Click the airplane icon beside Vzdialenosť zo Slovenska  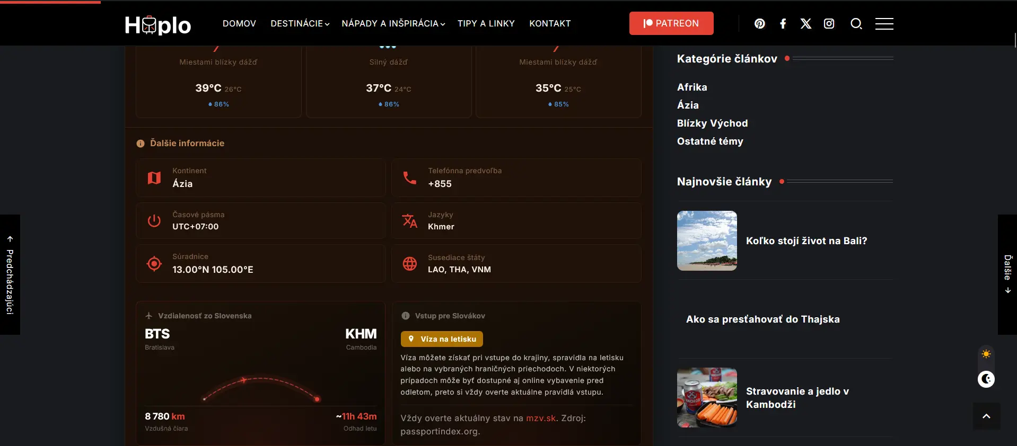149,316
